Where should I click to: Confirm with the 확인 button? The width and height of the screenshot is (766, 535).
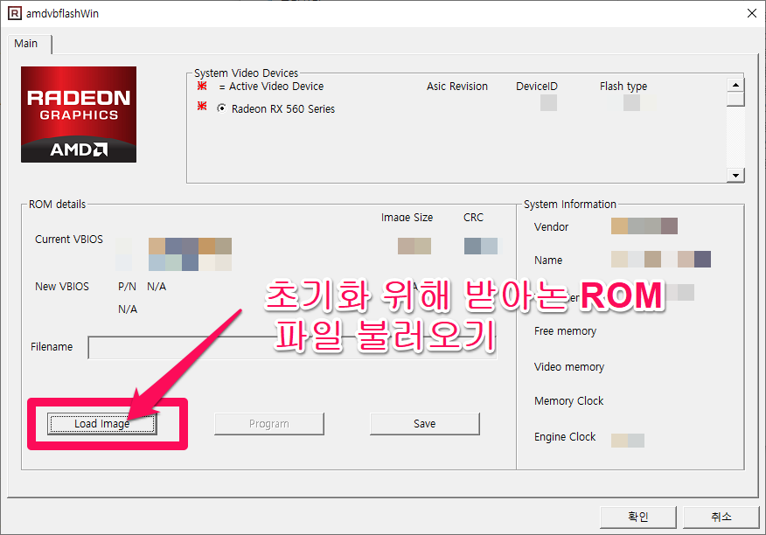pos(637,517)
